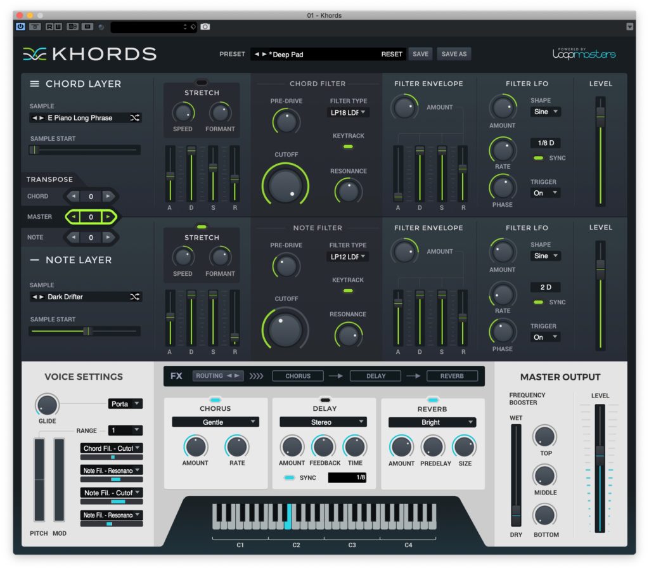The image size is (649, 570).
Task: Toggle the Delay effect on/off
Action: (325, 400)
